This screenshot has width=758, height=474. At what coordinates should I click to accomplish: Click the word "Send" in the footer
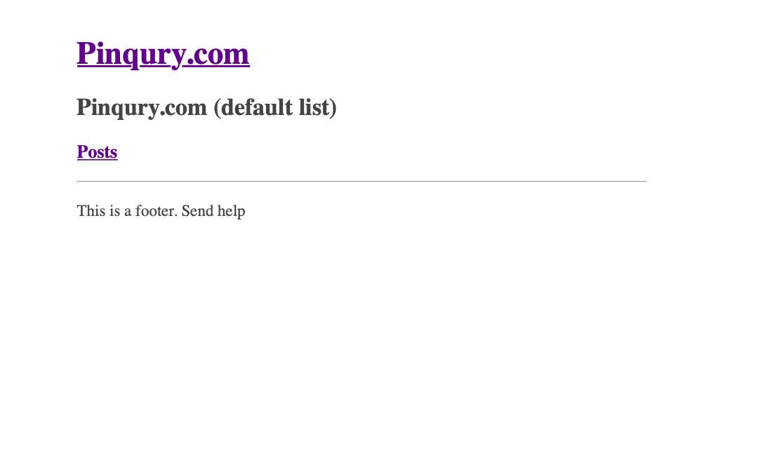pos(197,210)
